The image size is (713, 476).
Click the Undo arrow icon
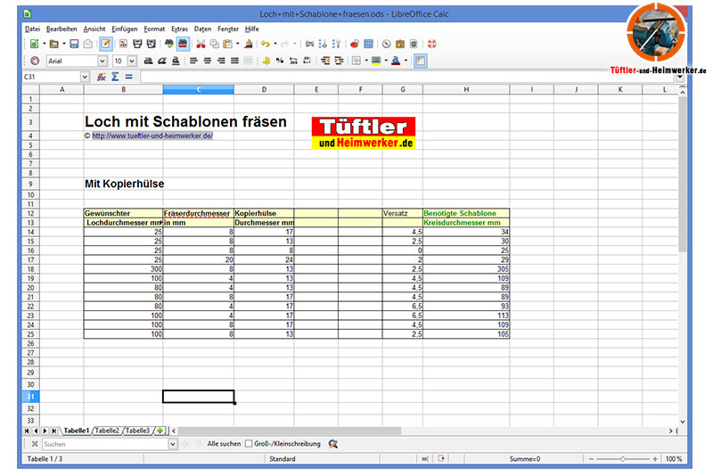(x=266, y=44)
